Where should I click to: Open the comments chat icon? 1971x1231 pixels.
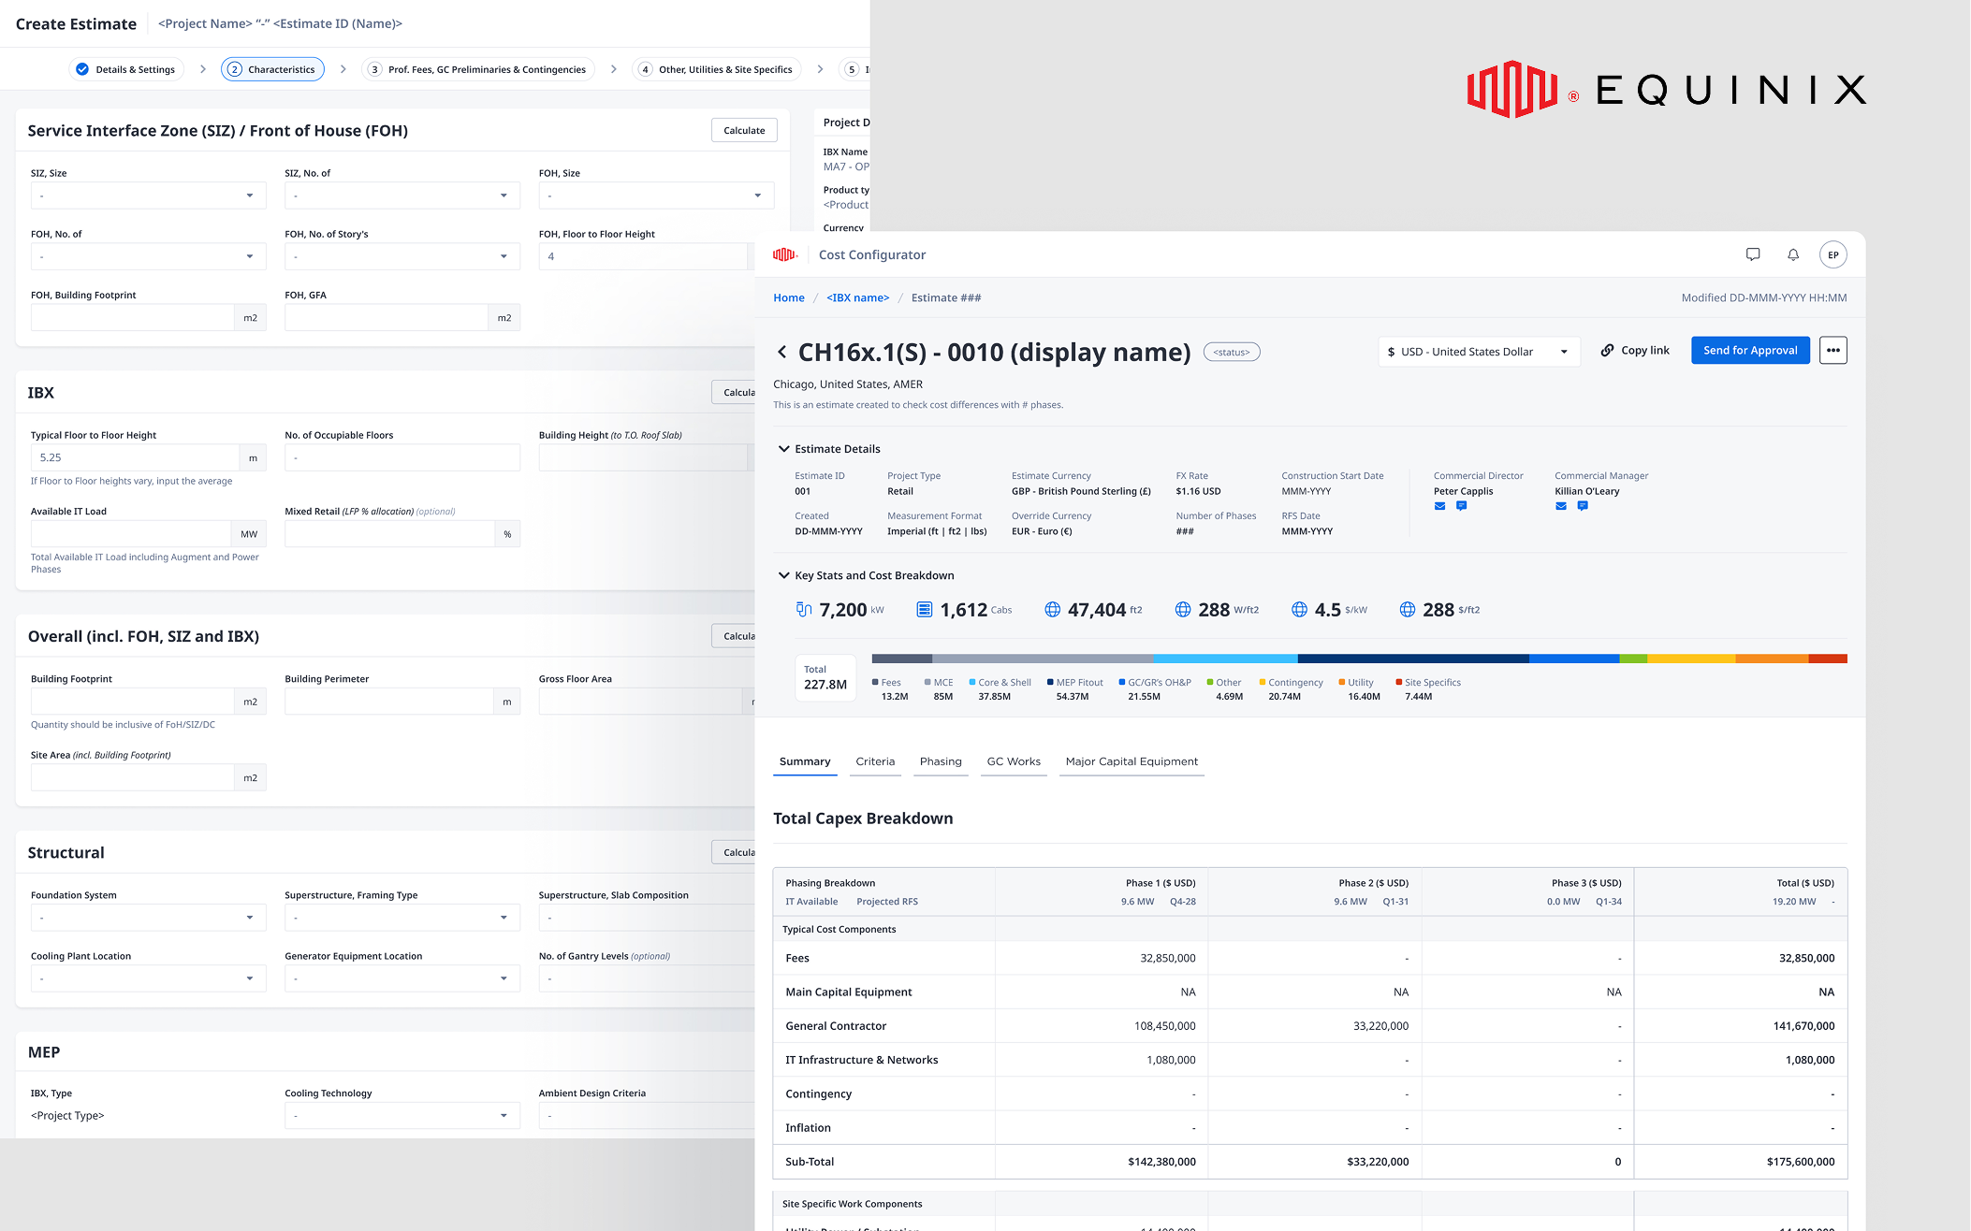[1753, 254]
